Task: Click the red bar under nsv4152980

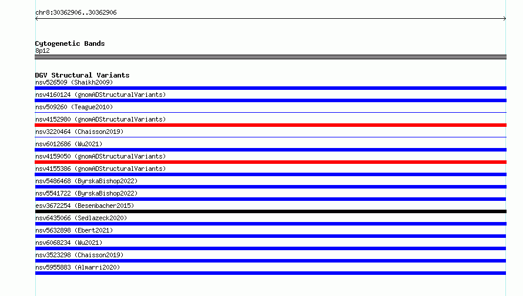Action: point(270,125)
